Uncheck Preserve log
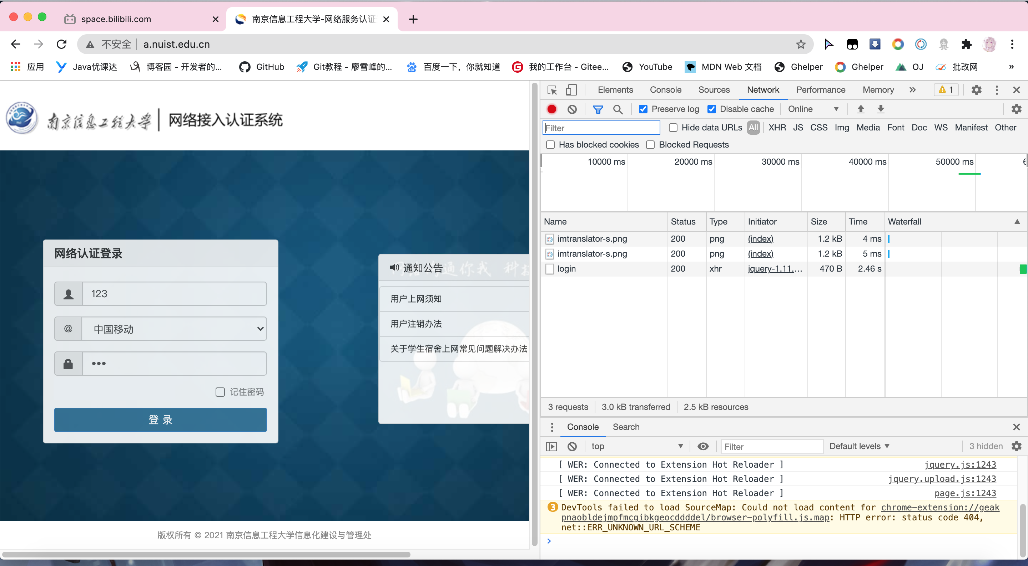This screenshot has width=1028, height=566. [643, 109]
